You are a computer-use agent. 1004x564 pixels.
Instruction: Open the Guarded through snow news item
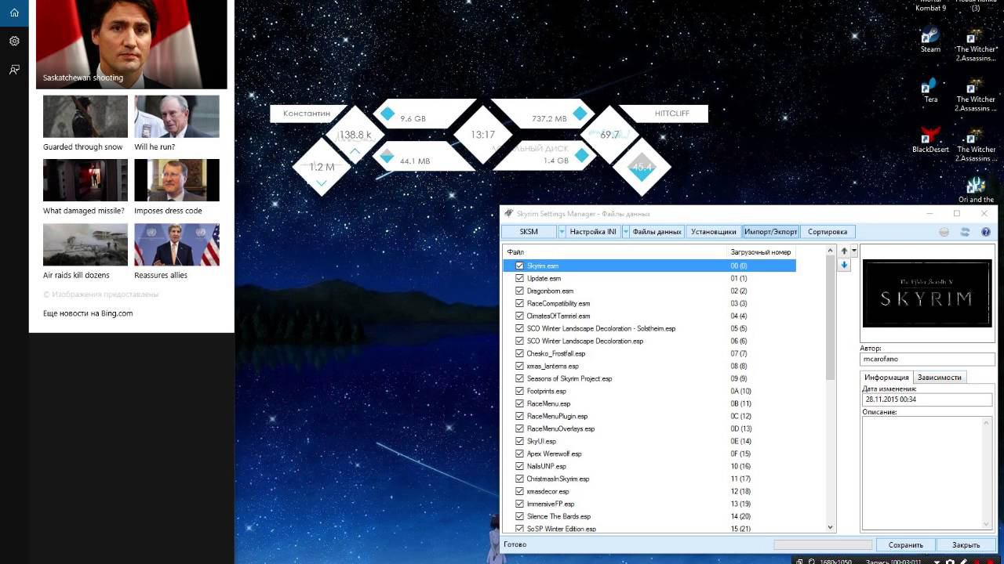point(85,123)
